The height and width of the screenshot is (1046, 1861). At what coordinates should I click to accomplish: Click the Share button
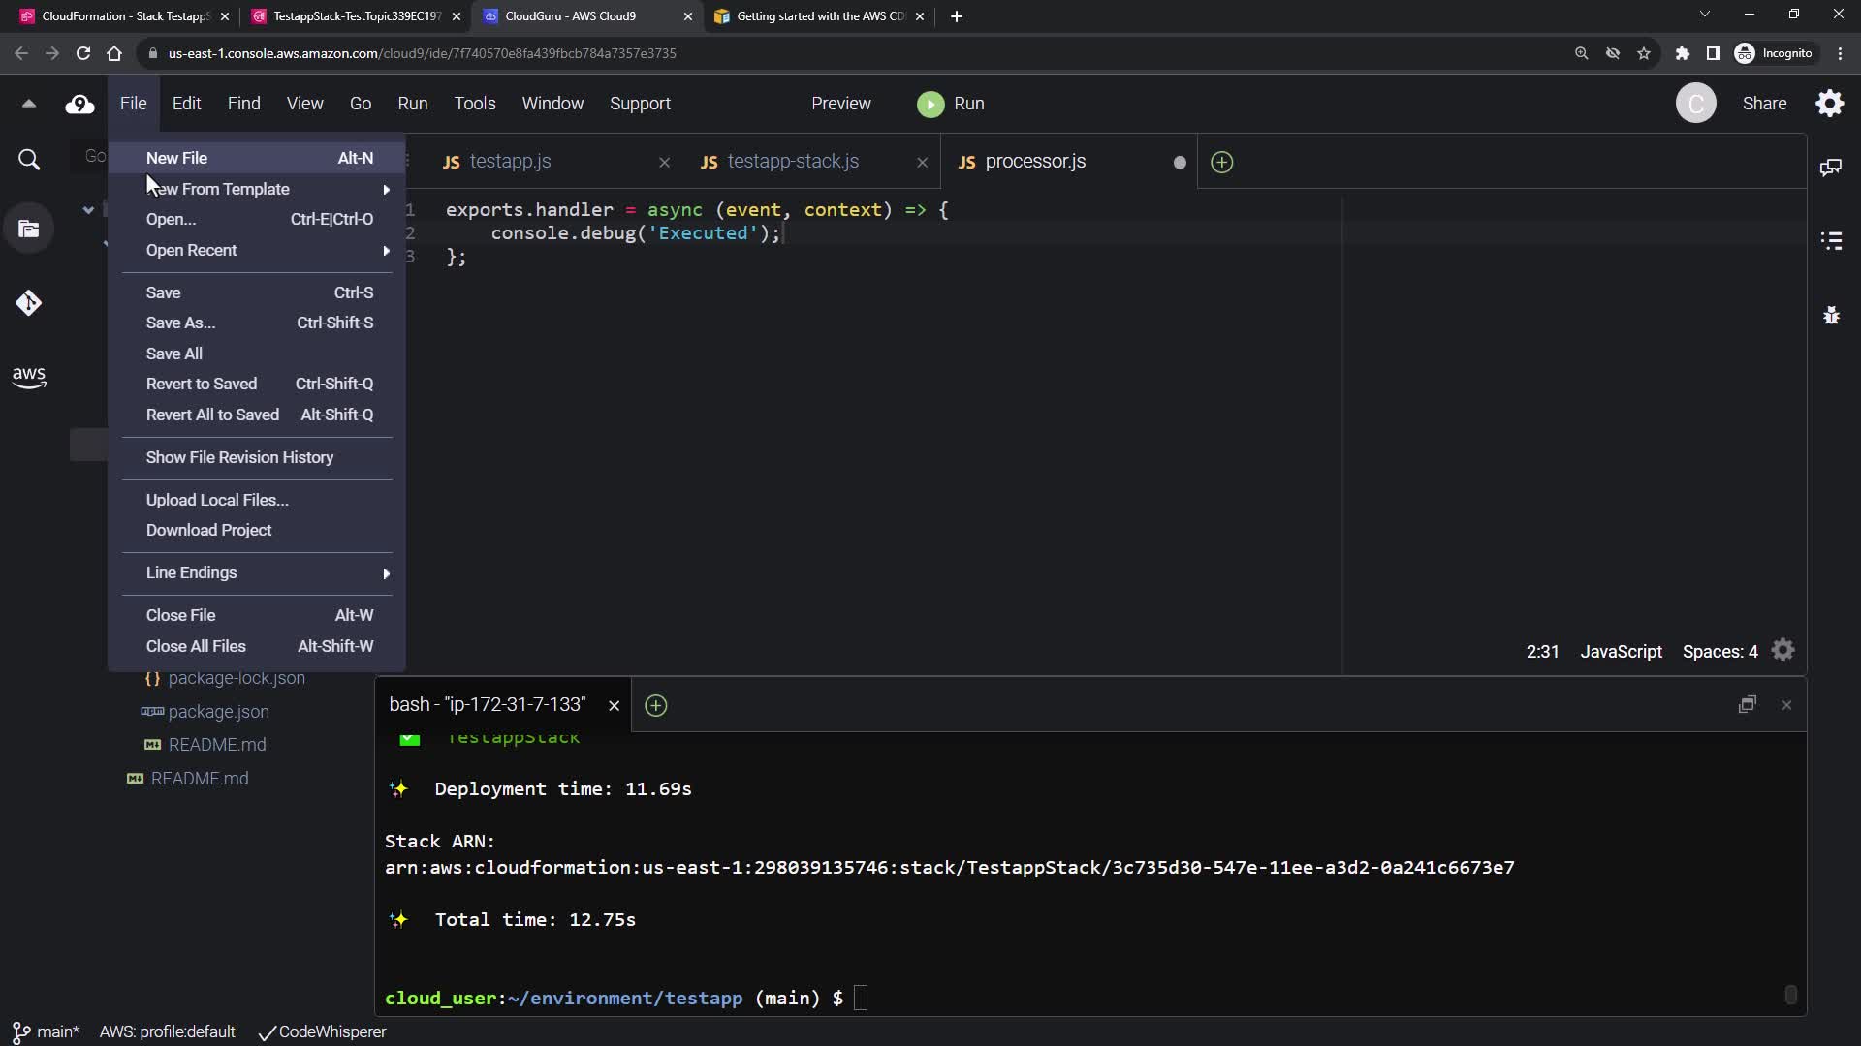pyautogui.click(x=1764, y=104)
